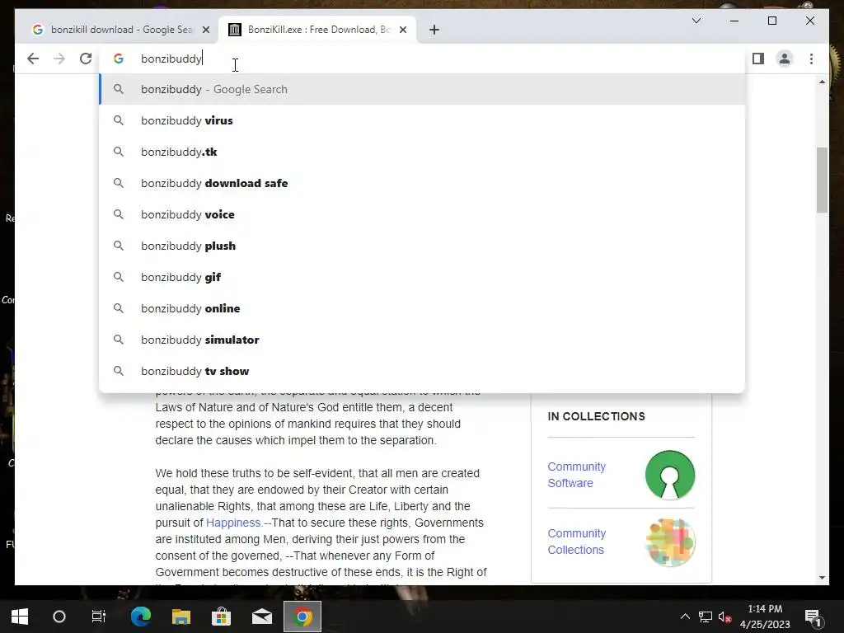Click the Chrome icon on the taskbar

click(x=302, y=617)
